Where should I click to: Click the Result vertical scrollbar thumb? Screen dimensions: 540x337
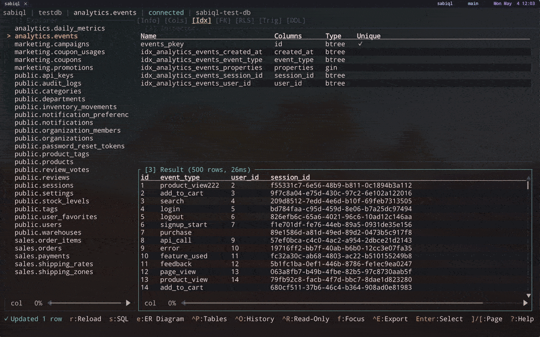click(528, 185)
